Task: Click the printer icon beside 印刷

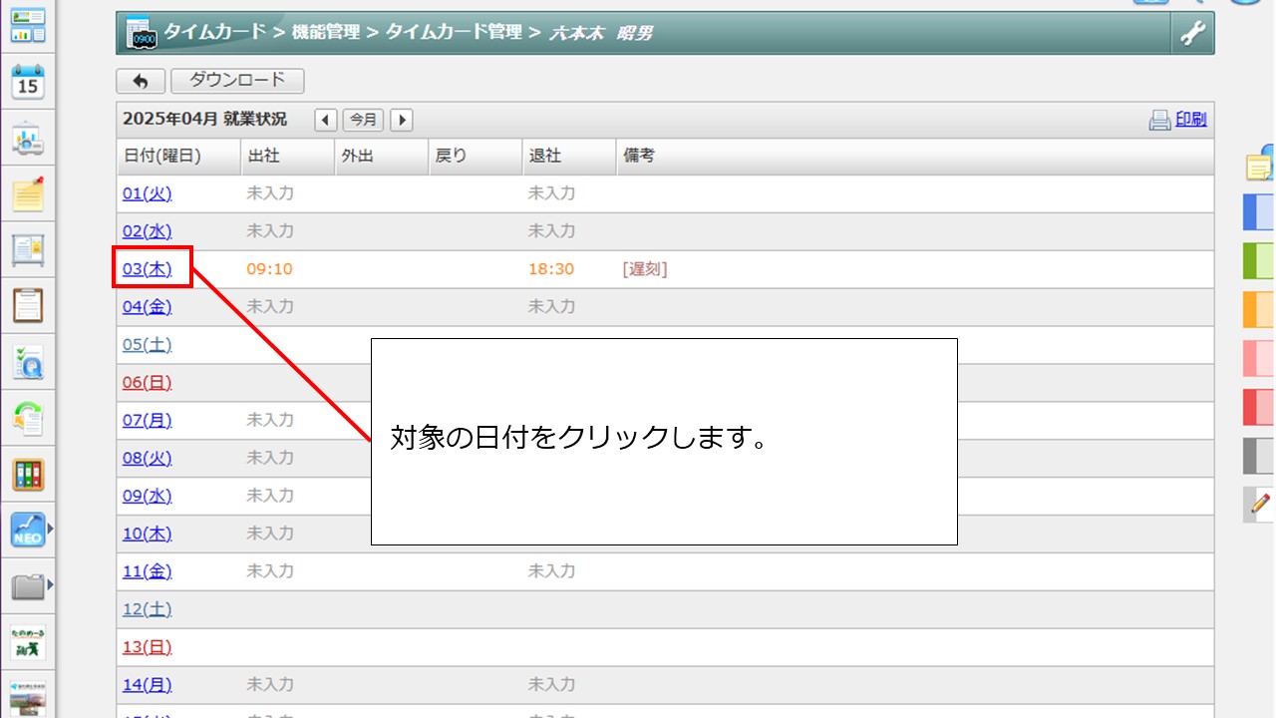Action: (x=1159, y=120)
